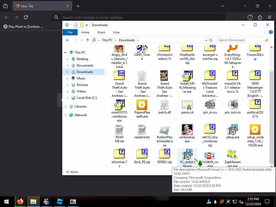The height and width of the screenshot is (207, 276).
Task: Select the Everything-1.4.1.1026.x64-Setup.exe icon
Action: 233,49
